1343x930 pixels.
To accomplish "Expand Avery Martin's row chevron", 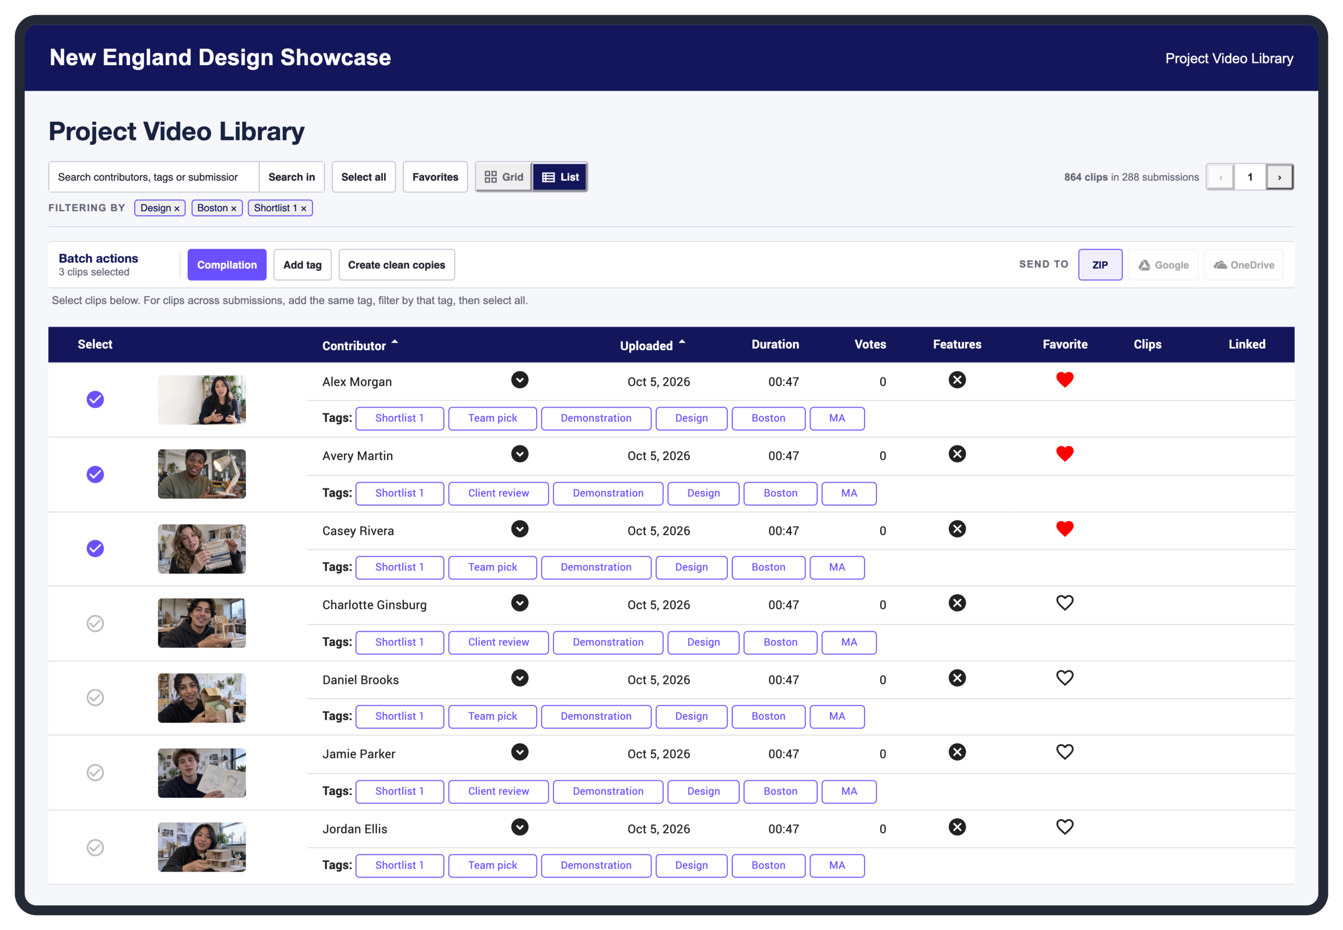I will (x=520, y=454).
